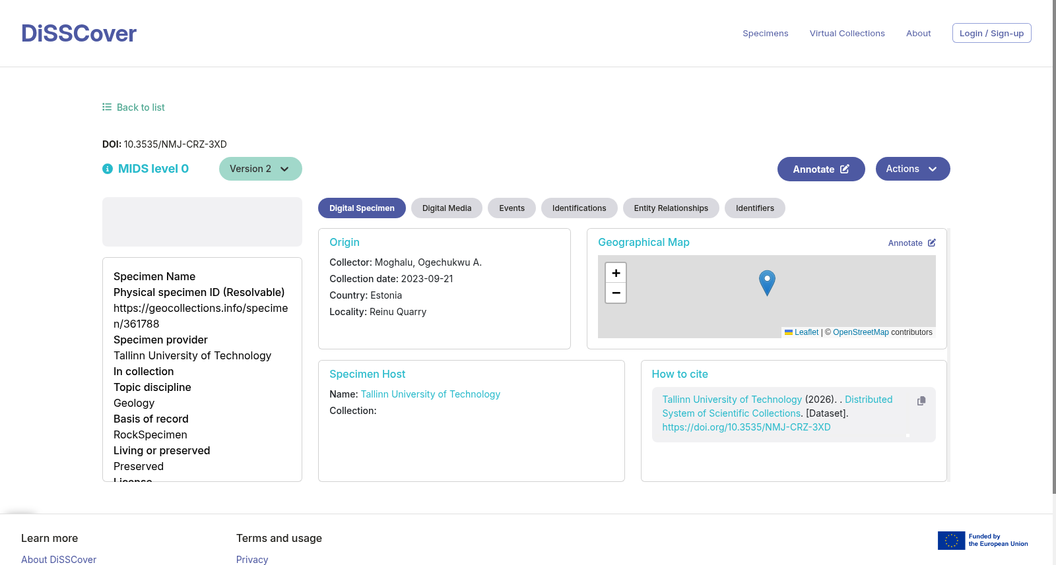This screenshot has height=565, width=1056.
Task: Expand the Version 2 dropdown
Action: pyautogui.click(x=261, y=169)
